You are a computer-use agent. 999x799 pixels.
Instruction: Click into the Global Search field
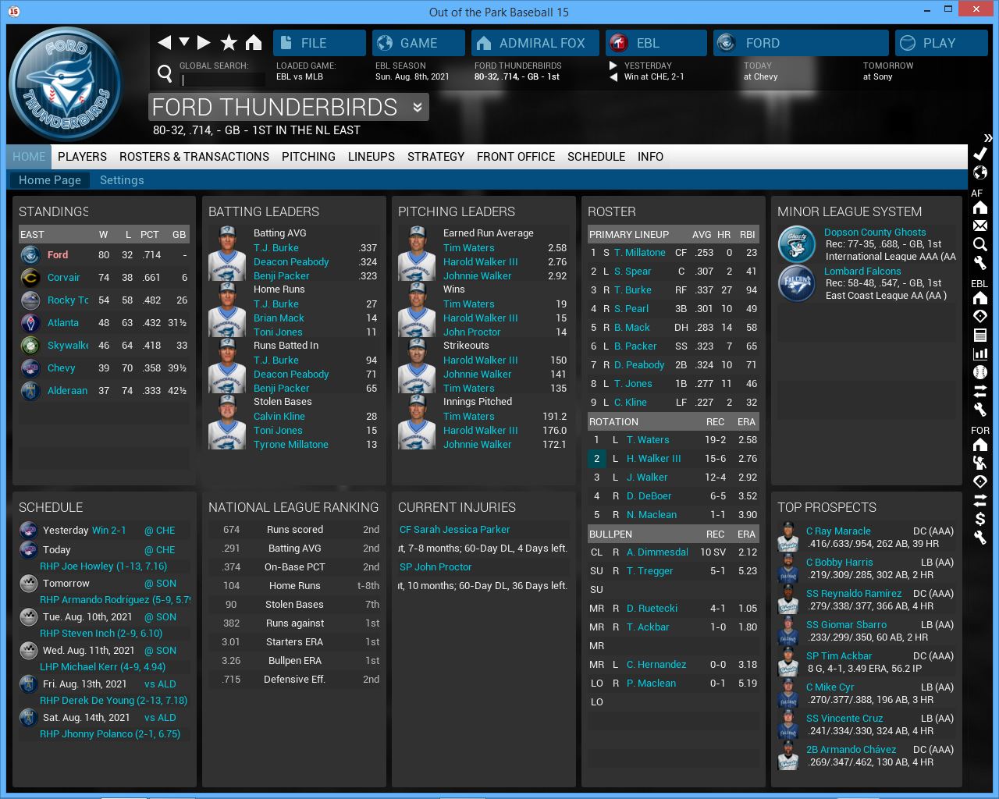pyautogui.click(x=222, y=80)
